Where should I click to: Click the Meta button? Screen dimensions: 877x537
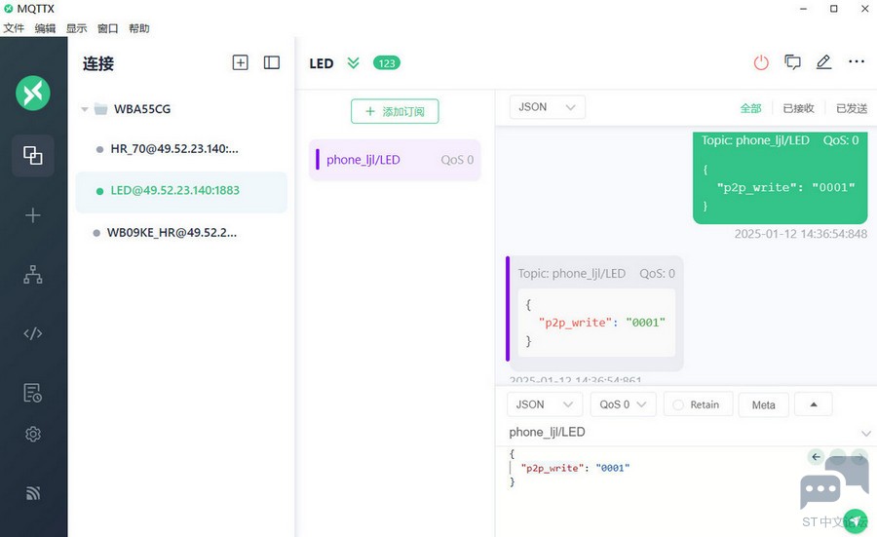pyautogui.click(x=763, y=404)
